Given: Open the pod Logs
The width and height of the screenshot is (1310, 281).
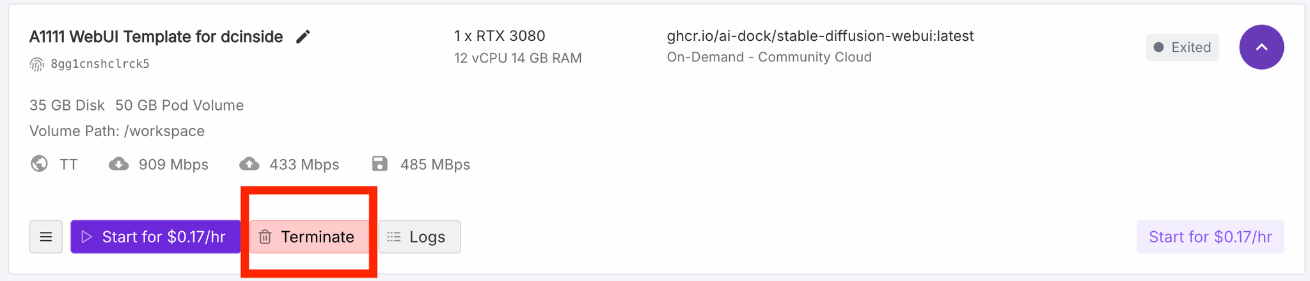Looking at the screenshot, I should 420,237.
